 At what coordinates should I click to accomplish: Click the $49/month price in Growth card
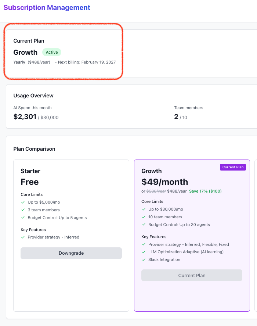coord(164,182)
